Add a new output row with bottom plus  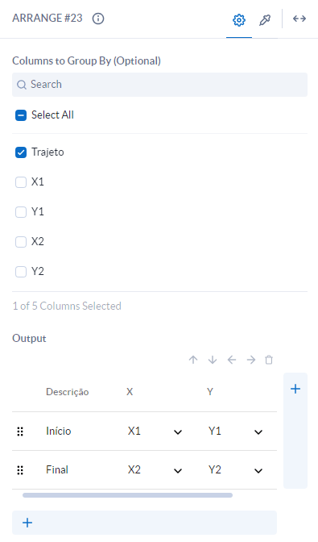pyautogui.click(x=144, y=523)
